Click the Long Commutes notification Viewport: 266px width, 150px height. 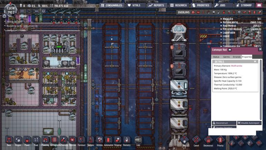coord(16,30)
